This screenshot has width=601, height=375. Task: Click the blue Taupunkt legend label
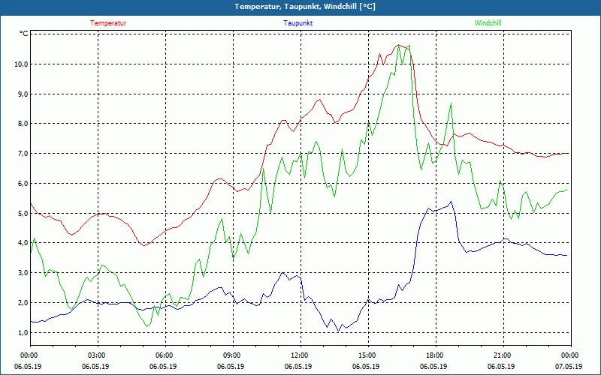[x=298, y=23]
